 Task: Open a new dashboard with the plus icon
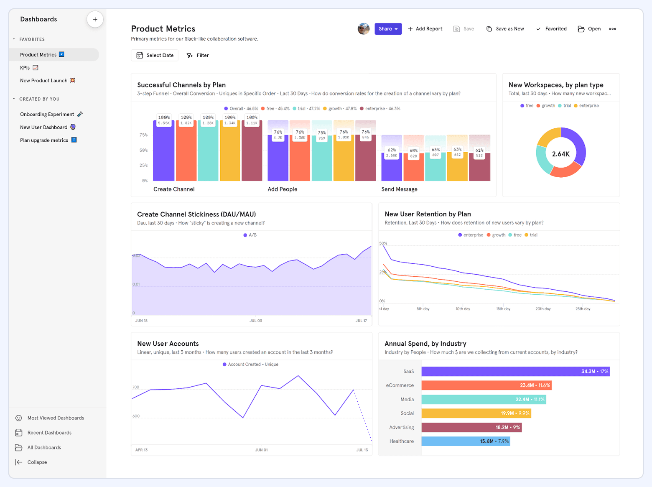pos(95,19)
